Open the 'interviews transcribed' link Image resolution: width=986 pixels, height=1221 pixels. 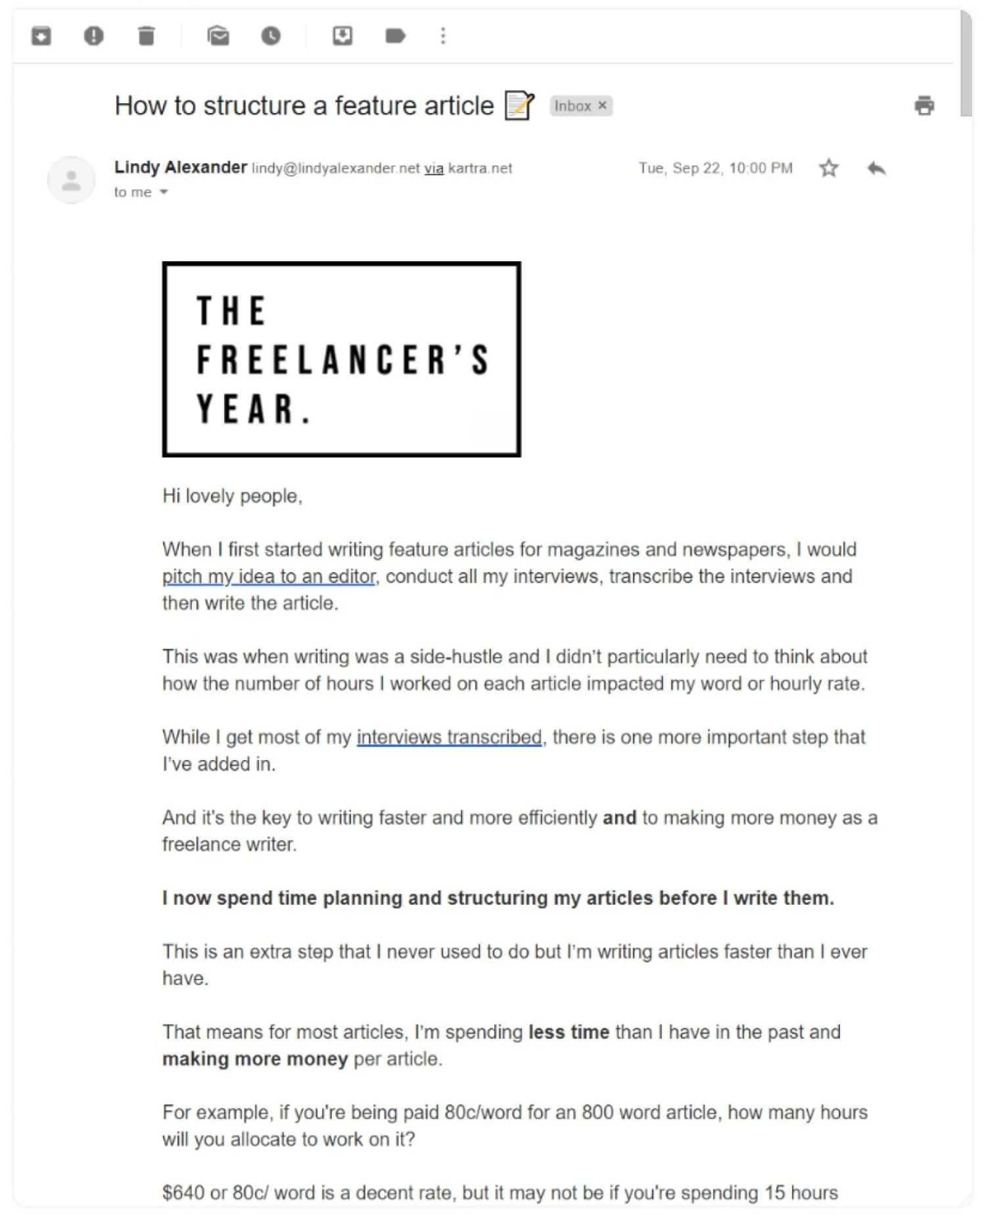pyautogui.click(x=449, y=737)
